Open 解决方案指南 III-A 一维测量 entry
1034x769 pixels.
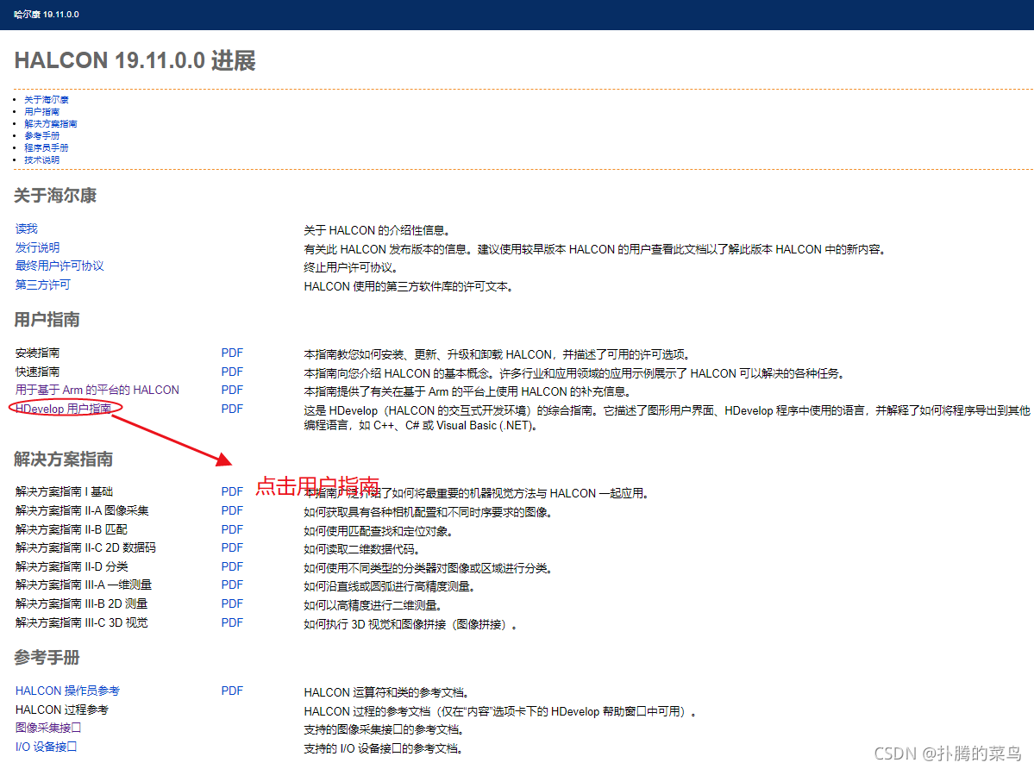pyautogui.click(x=83, y=585)
